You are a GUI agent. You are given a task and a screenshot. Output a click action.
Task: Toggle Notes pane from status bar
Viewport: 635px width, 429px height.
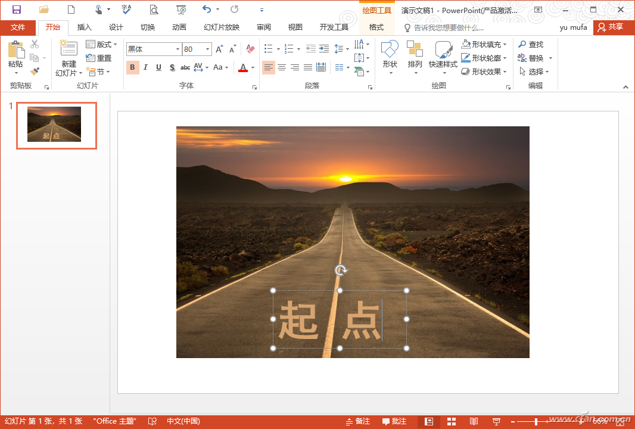click(358, 421)
